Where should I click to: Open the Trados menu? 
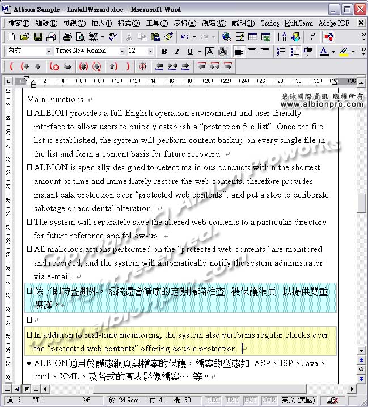point(270,23)
